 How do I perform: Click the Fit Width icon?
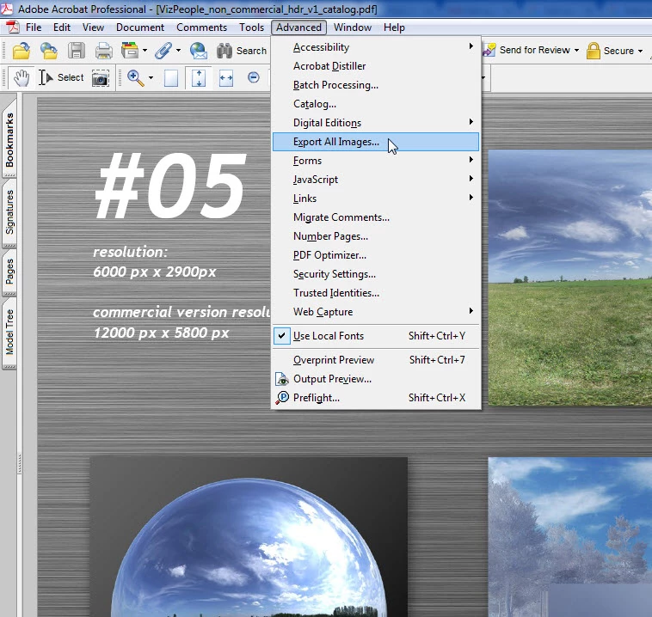point(225,77)
